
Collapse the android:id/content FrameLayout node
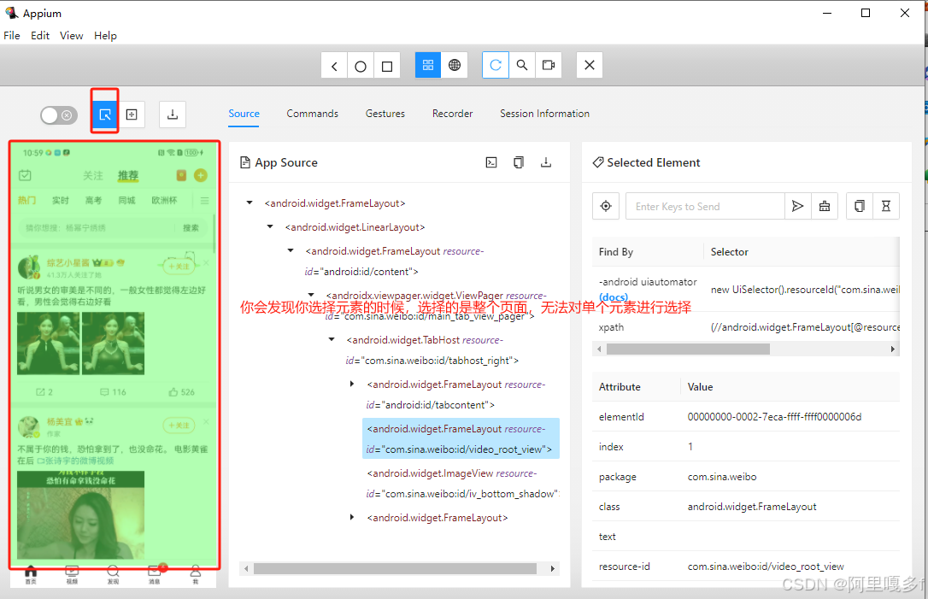pyautogui.click(x=291, y=250)
